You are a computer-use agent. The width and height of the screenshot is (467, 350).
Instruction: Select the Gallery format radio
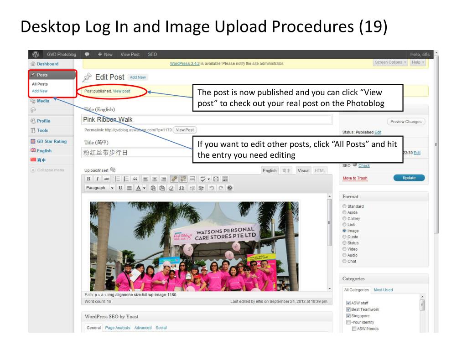tap(344, 218)
